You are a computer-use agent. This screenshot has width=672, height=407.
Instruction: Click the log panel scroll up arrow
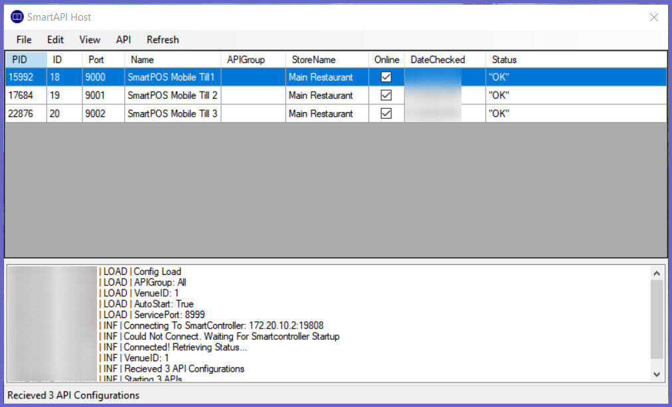657,273
